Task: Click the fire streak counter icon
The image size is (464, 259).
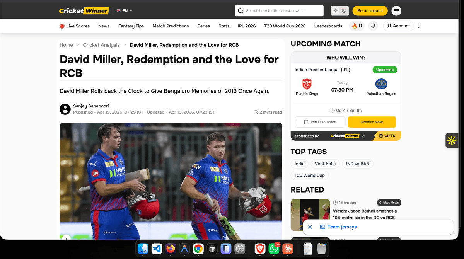Action: coord(357,26)
